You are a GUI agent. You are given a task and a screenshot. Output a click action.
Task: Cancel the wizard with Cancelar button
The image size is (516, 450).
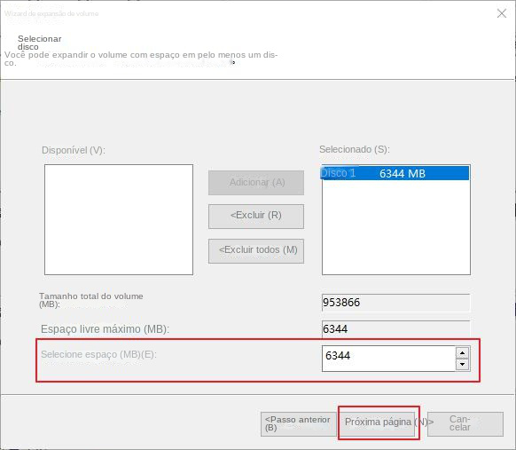click(x=465, y=424)
